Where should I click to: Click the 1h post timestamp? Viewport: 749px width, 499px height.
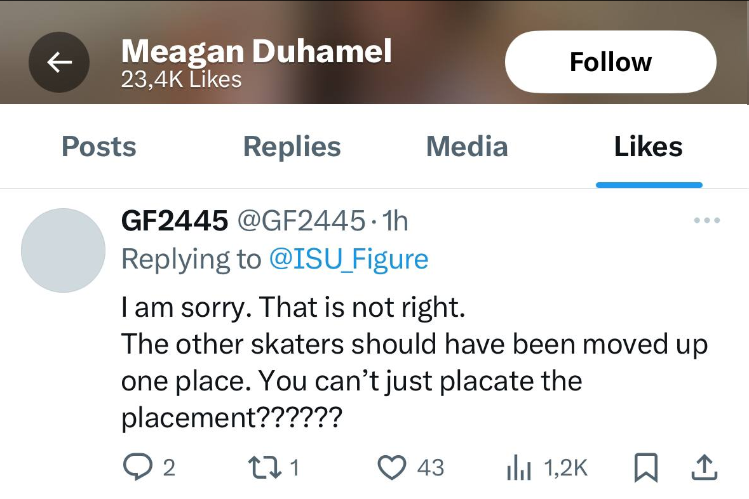[x=396, y=221]
